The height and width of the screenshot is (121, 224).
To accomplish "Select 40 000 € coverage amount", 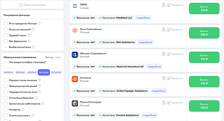I will (32, 72).
